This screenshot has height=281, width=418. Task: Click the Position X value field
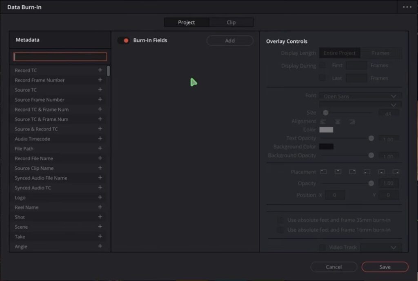335,195
